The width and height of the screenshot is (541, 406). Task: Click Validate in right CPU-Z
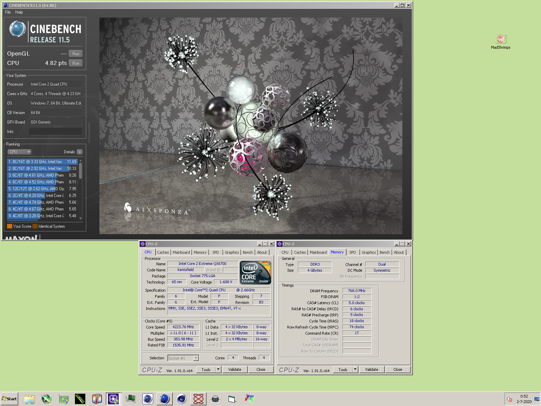pyautogui.click(x=372, y=369)
